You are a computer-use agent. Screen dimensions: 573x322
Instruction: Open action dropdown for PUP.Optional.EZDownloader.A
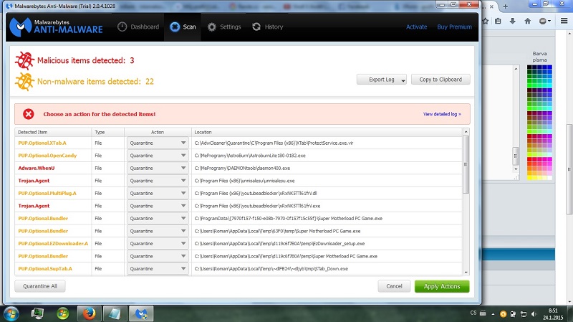(x=158, y=244)
